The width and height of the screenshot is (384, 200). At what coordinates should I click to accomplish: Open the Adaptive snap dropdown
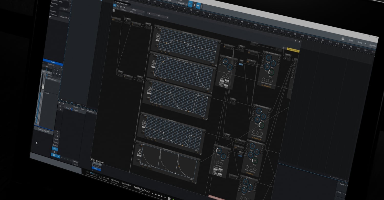tap(182, 3)
